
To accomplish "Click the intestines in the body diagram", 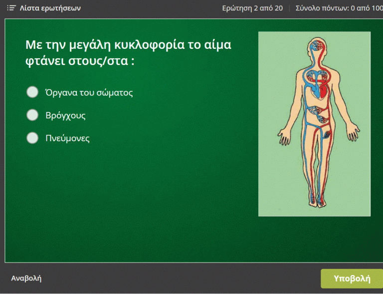I will pyautogui.click(x=317, y=115).
